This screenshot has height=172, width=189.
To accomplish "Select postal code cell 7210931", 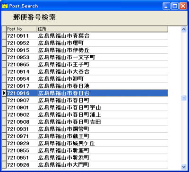I will (22, 129).
